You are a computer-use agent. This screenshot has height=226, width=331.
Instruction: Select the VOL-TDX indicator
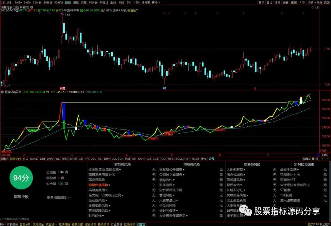[117, 159]
